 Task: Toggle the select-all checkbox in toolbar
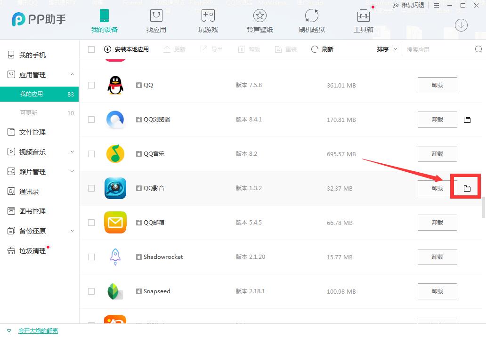coord(91,49)
